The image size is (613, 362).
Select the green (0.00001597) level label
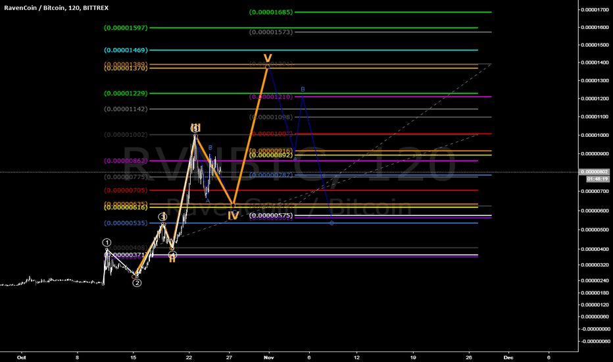pos(126,28)
